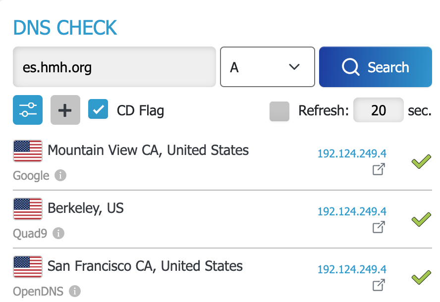Click the Search button
The height and width of the screenshot is (302, 440).
tap(376, 67)
